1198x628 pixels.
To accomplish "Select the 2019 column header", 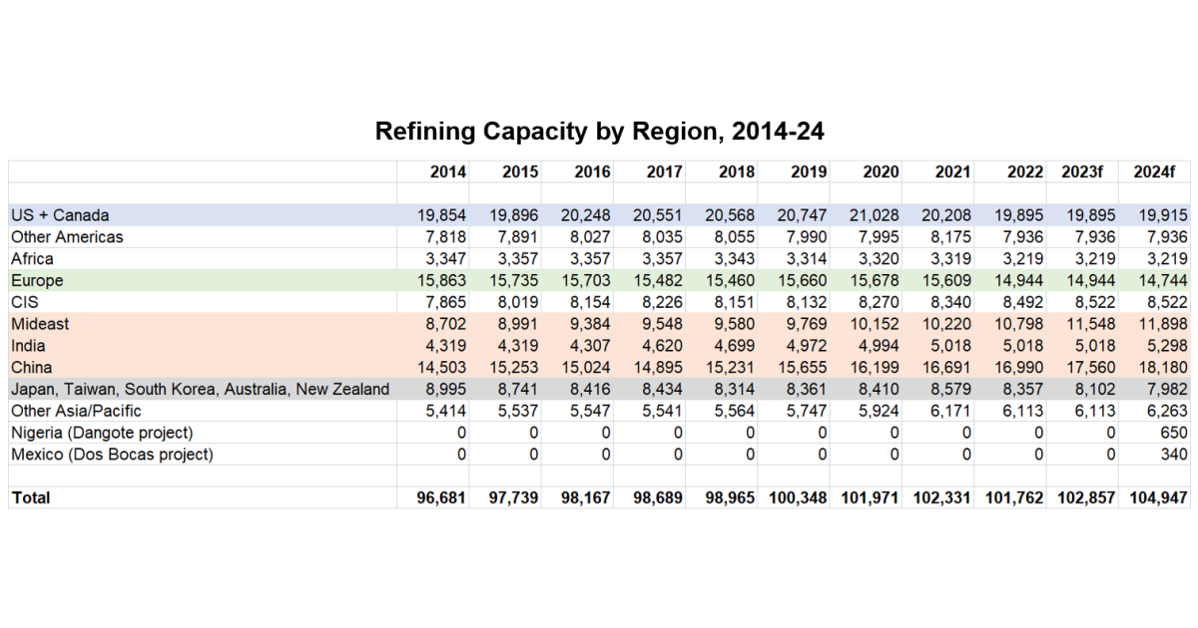I will [809, 171].
